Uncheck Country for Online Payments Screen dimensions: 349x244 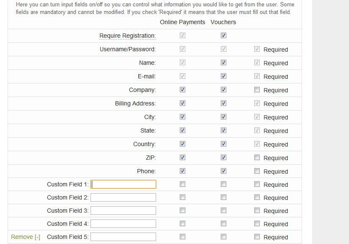[182, 144]
